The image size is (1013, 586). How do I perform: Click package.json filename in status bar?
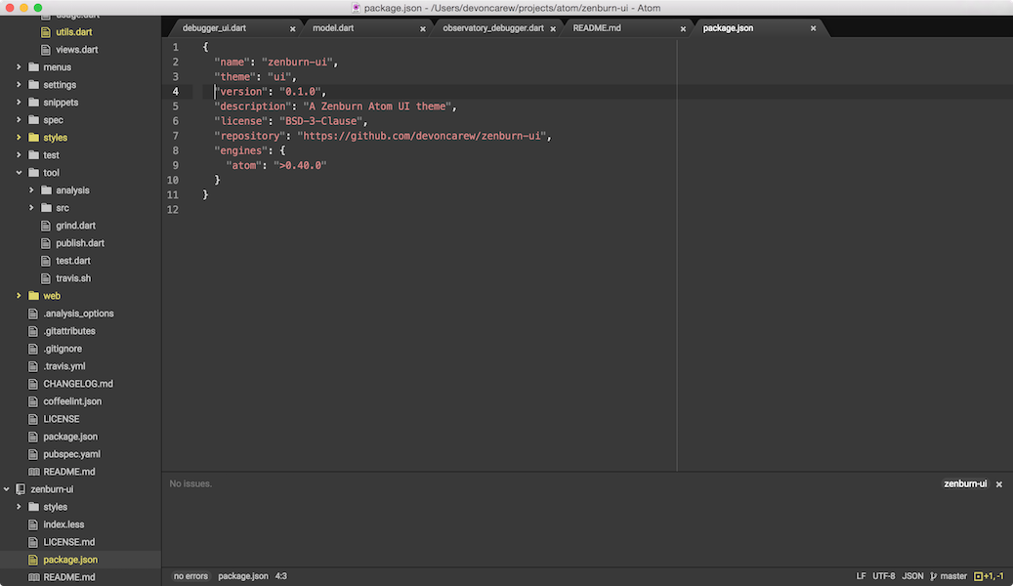point(243,576)
